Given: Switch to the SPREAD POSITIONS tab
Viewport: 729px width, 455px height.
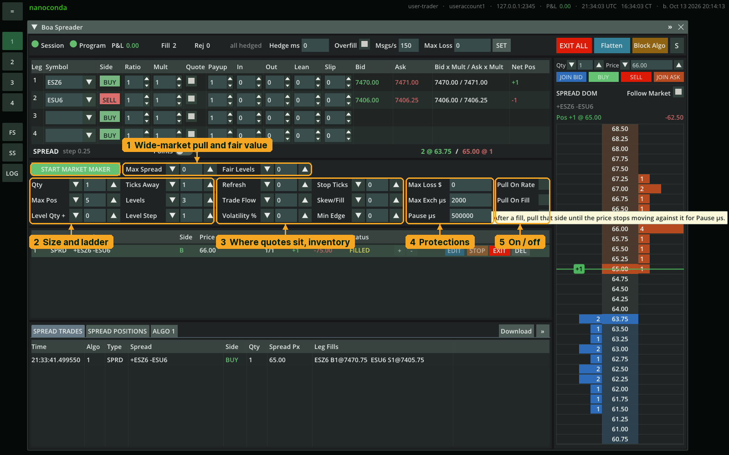Looking at the screenshot, I should tap(118, 331).
